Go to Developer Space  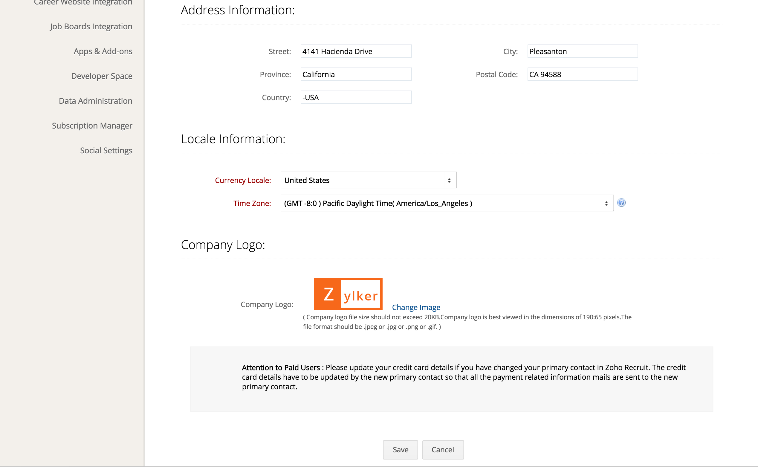[102, 76]
